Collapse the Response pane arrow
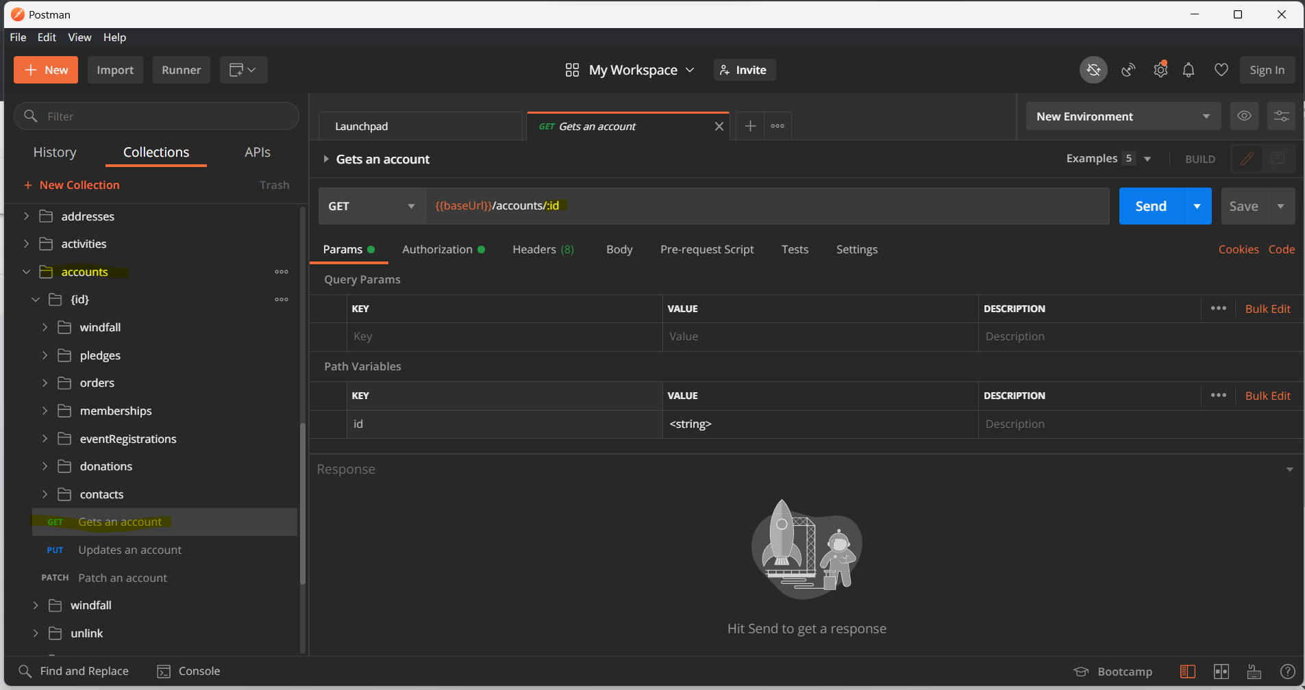1305x690 pixels. click(1289, 470)
